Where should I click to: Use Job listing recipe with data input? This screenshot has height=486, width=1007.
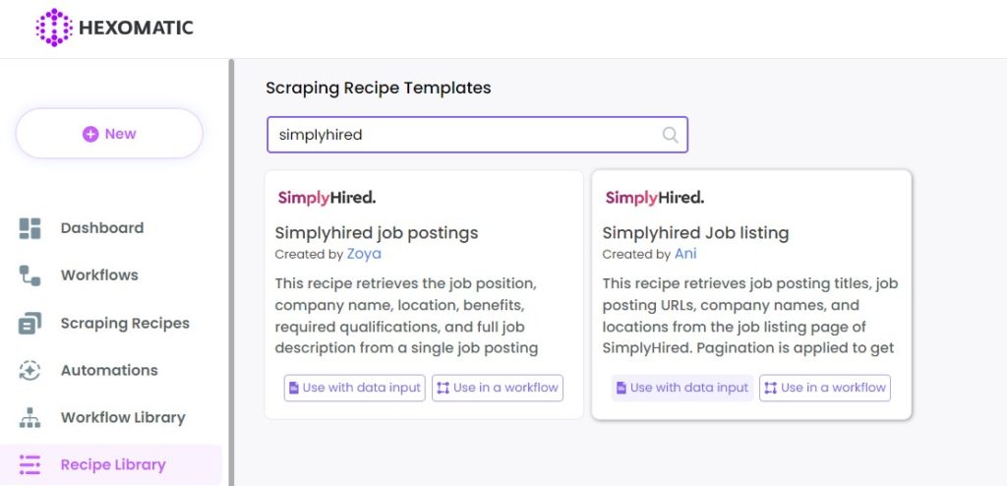682,388
